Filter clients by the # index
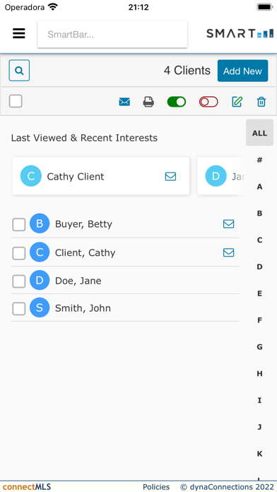 [x=260, y=160]
